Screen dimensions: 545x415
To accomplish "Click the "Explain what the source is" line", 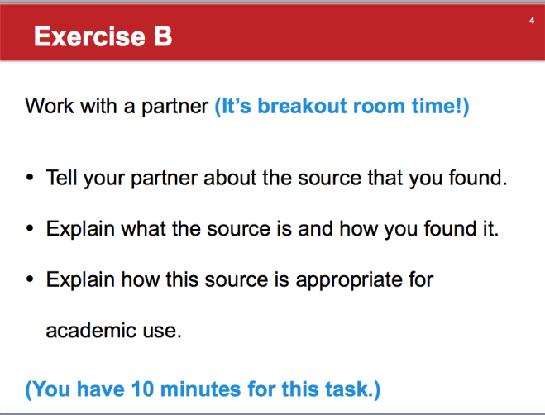I will (x=272, y=228).
